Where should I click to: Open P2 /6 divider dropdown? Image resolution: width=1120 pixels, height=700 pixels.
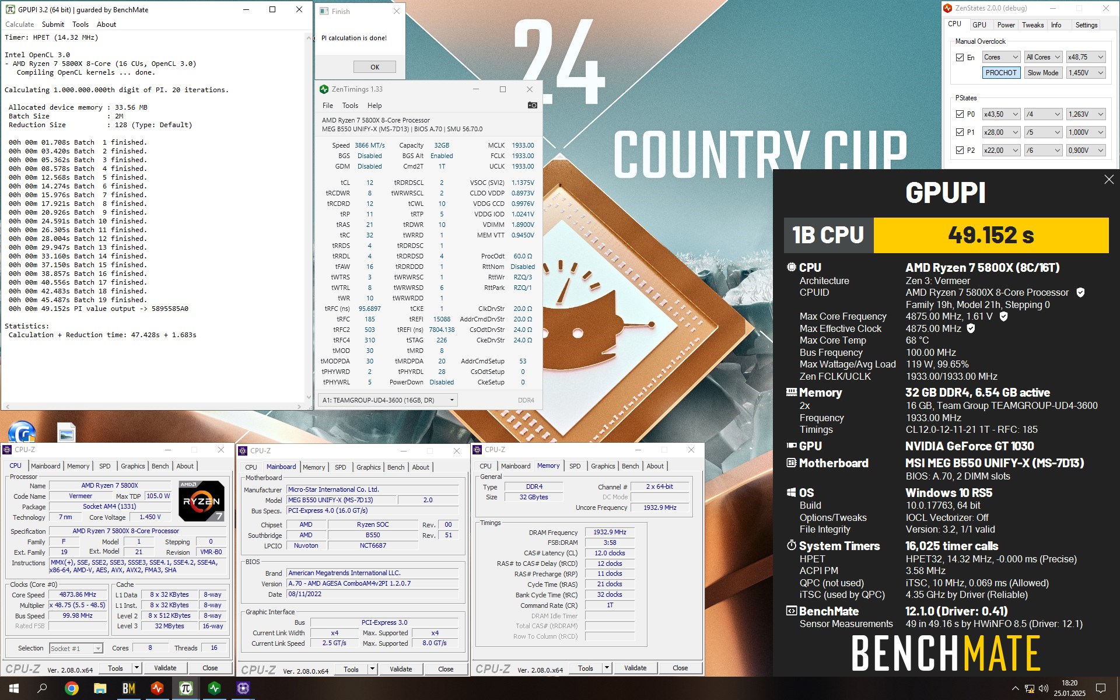[1043, 150]
